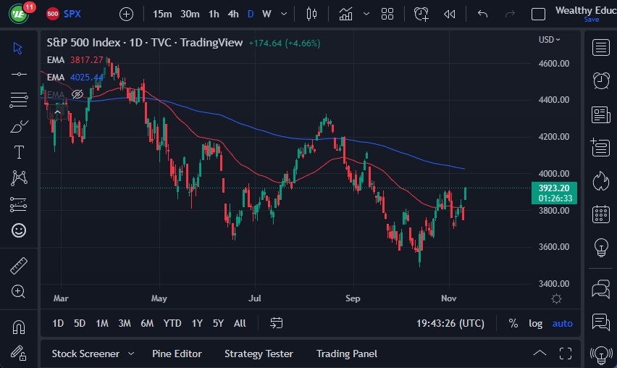Open the text annotation tool
Screen dimensions: 617x368
point(19,152)
